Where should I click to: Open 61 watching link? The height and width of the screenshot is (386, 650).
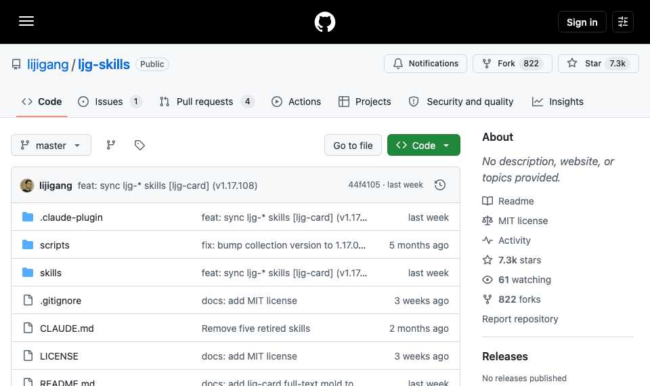point(524,280)
